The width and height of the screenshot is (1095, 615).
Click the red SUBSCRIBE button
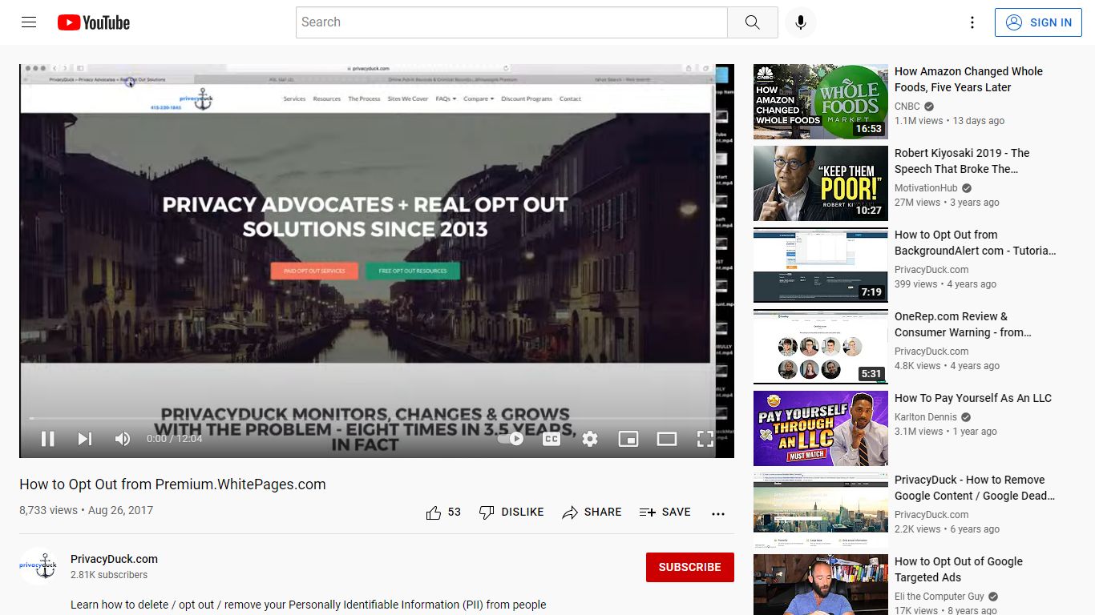pos(689,567)
